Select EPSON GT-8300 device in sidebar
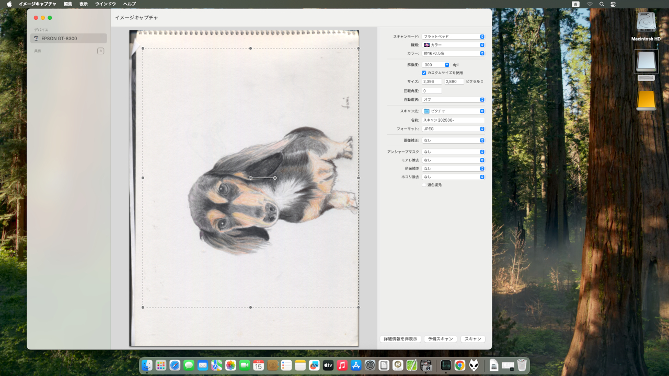This screenshot has width=669, height=376. click(68, 38)
